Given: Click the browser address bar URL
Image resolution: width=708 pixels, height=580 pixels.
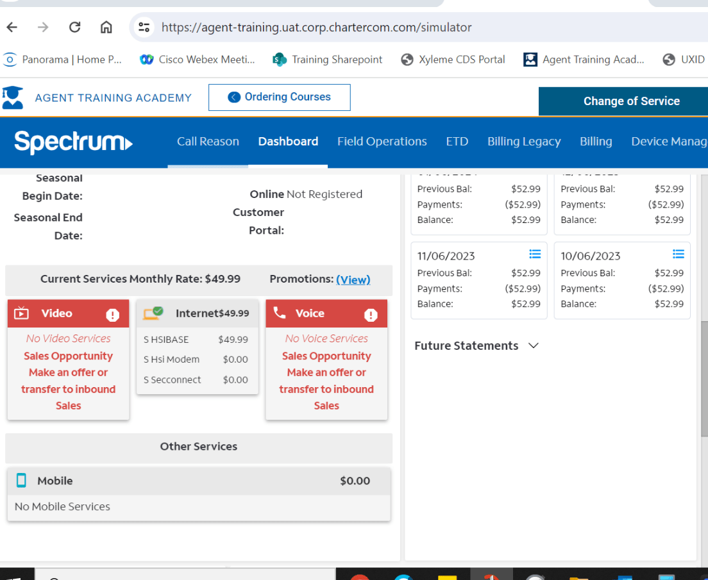Looking at the screenshot, I should (x=316, y=27).
